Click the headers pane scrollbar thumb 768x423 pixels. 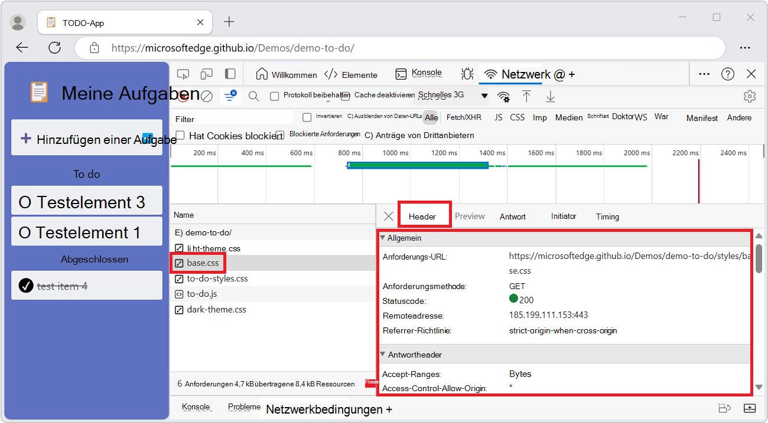pyautogui.click(x=759, y=258)
